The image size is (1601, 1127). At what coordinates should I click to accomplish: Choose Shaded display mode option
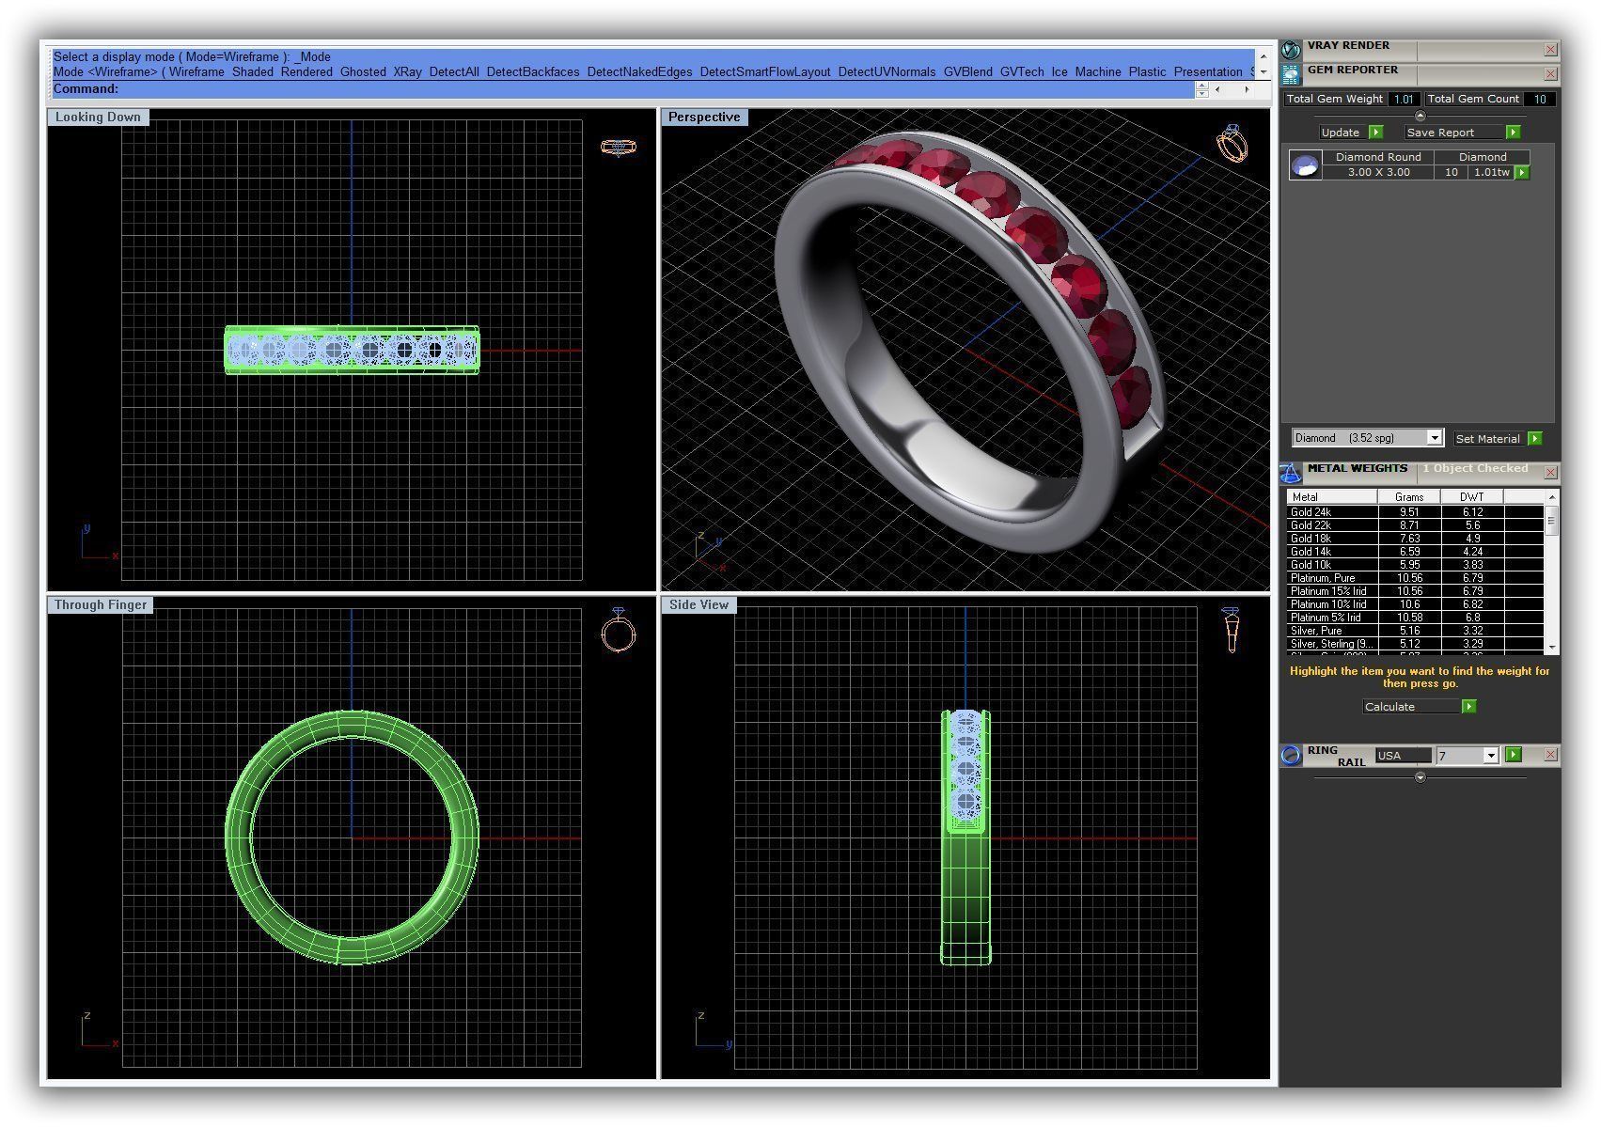pyautogui.click(x=253, y=72)
